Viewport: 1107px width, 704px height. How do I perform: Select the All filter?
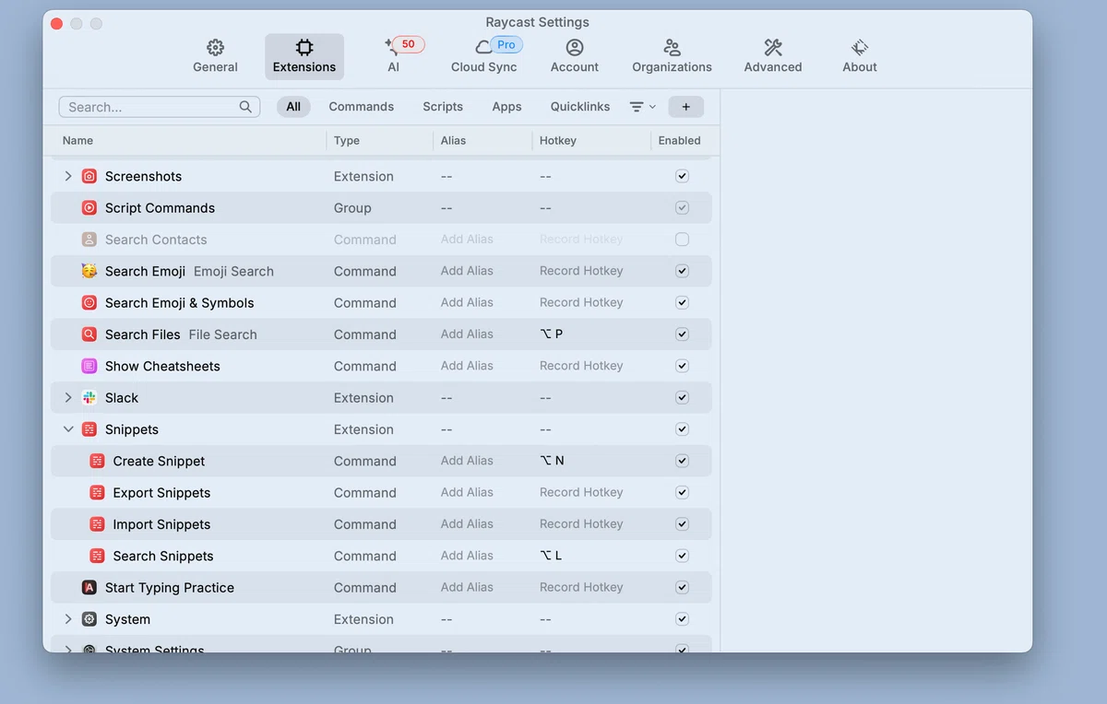(x=293, y=107)
